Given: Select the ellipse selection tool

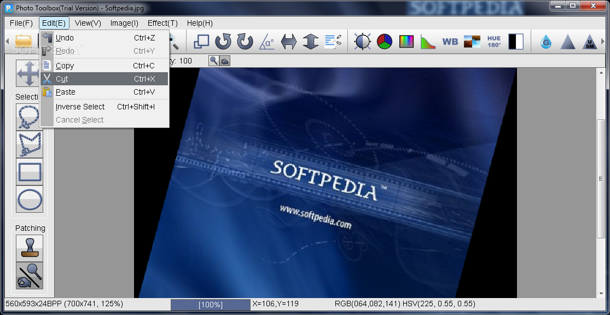Looking at the screenshot, I should point(29,199).
